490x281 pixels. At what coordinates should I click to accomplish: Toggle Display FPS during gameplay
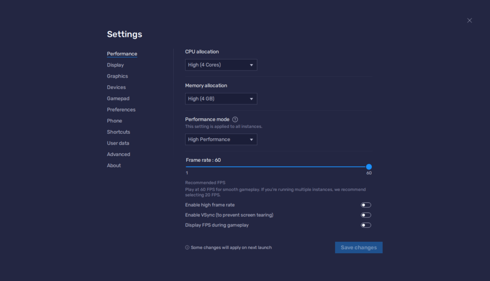click(x=366, y=225)
